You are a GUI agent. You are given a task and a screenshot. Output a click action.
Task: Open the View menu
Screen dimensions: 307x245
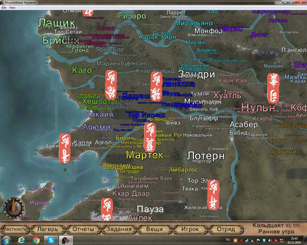[12, 8]
